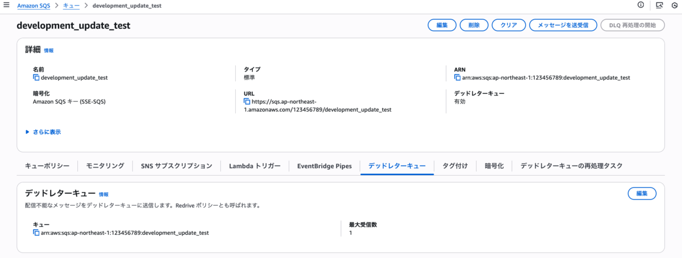Switch to モニタリング tab

pos(105,166)
